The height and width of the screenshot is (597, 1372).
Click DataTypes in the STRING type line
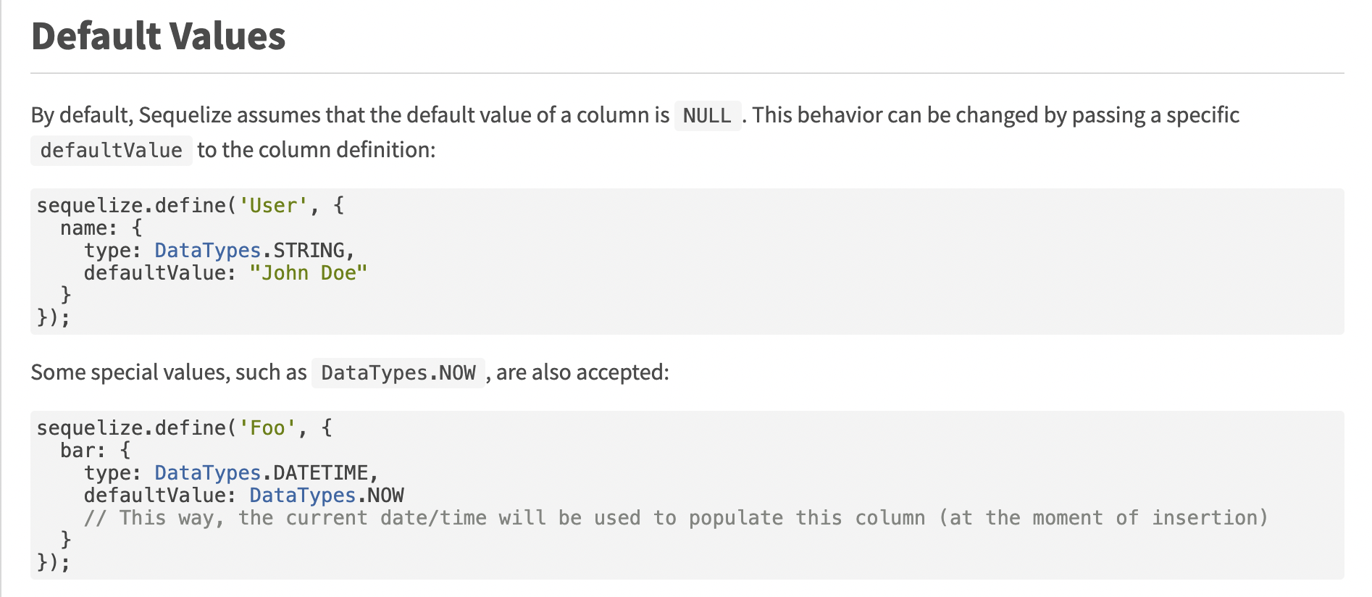pyautogui.click(x=207, y=251)
